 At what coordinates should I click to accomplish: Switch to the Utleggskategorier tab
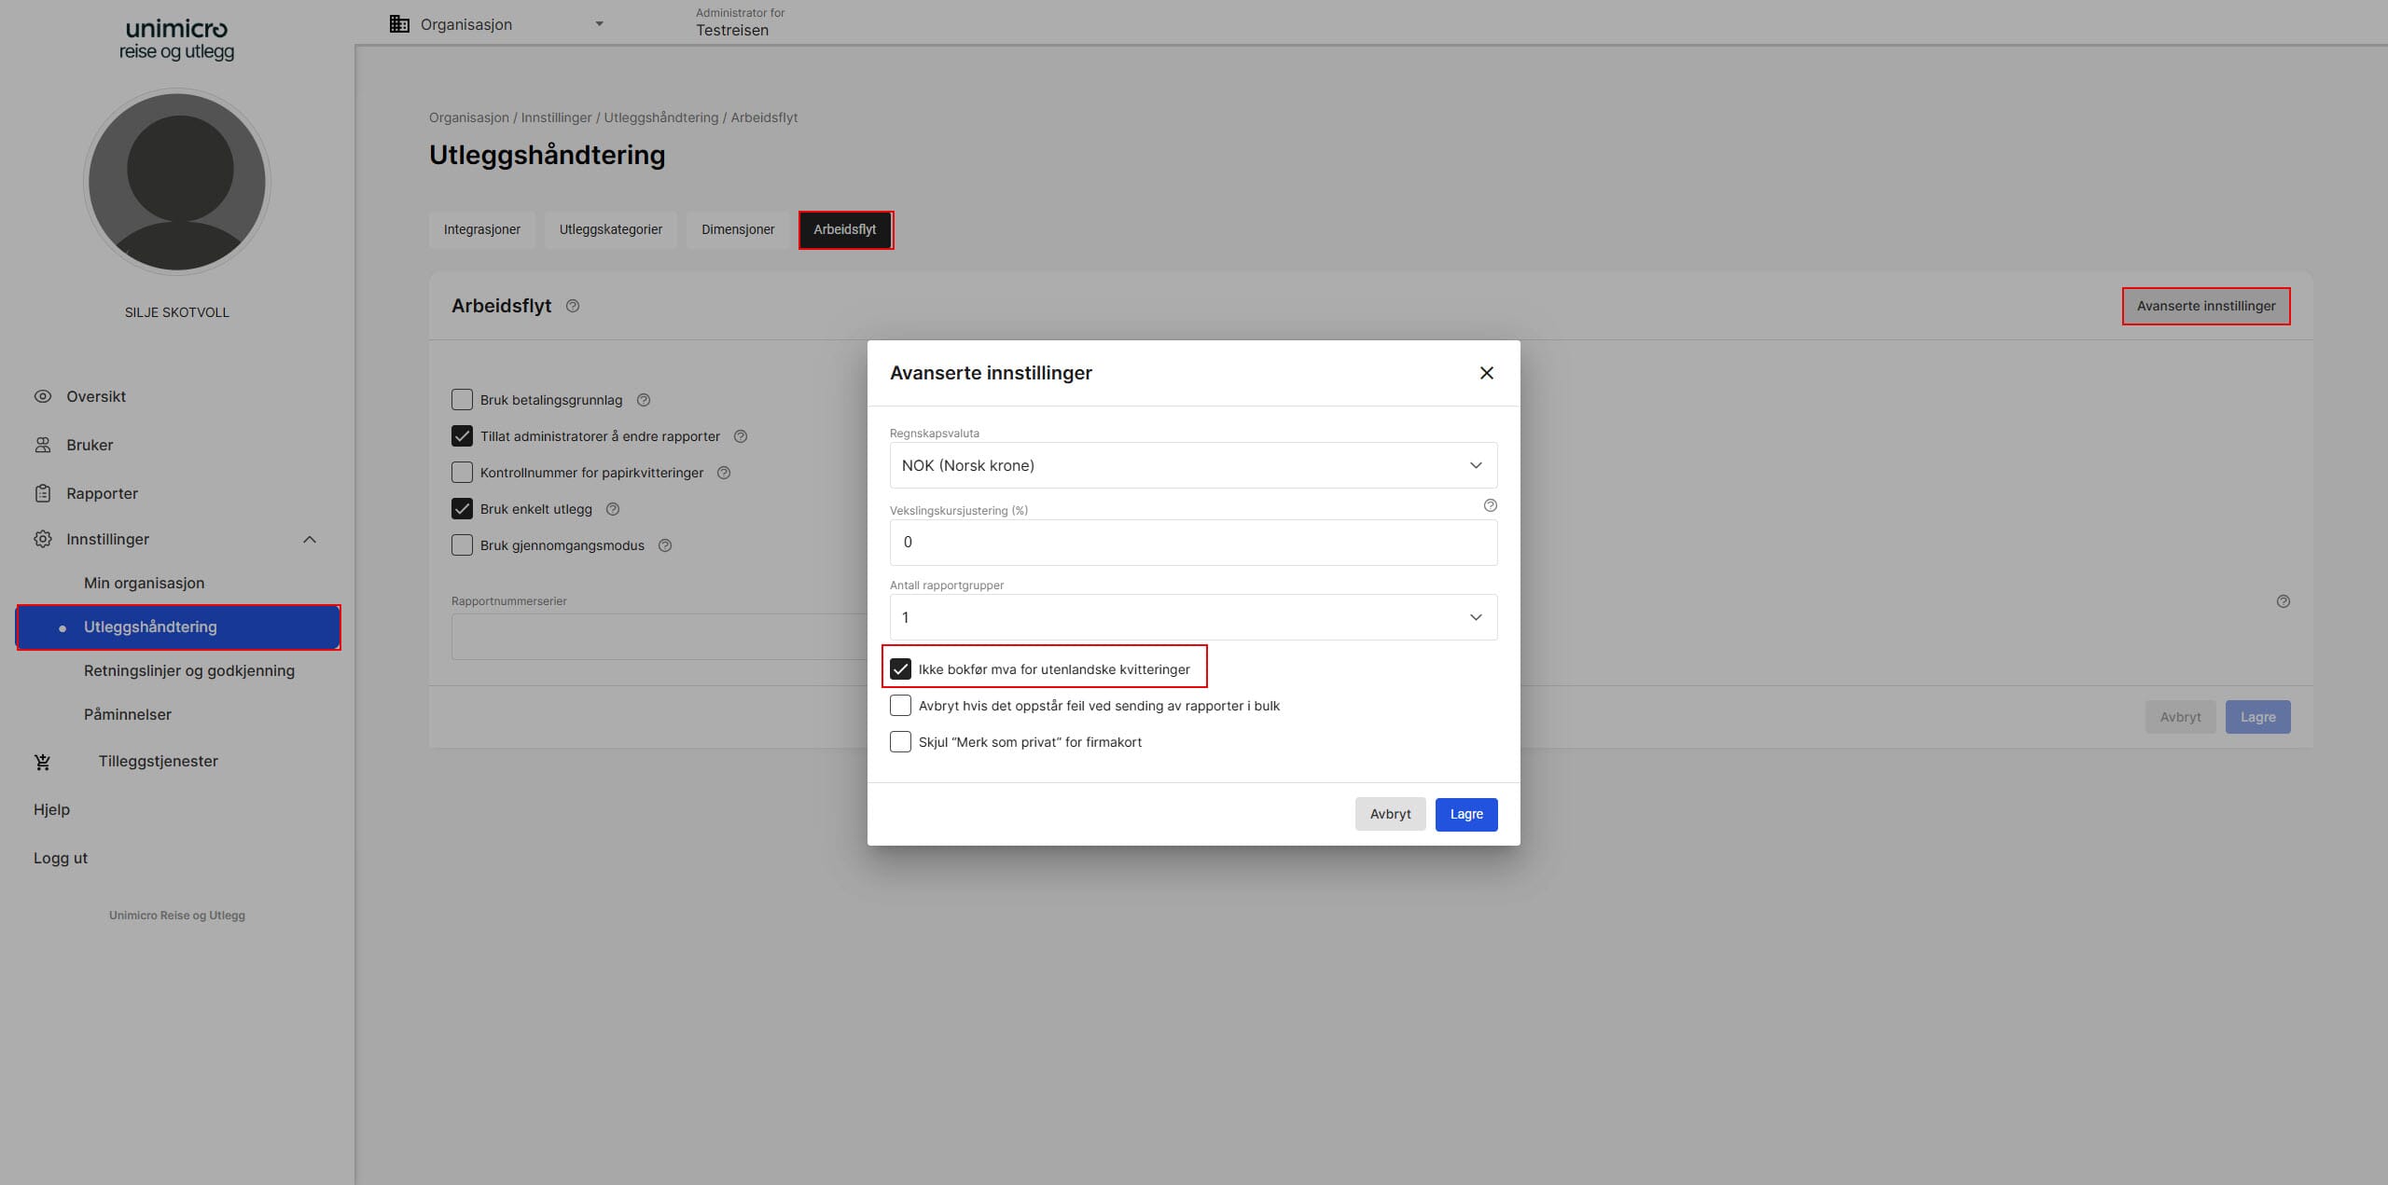coord(611,229)
